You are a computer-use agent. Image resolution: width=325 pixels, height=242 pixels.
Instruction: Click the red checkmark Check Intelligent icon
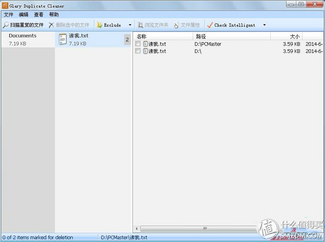tap(210, 25)
